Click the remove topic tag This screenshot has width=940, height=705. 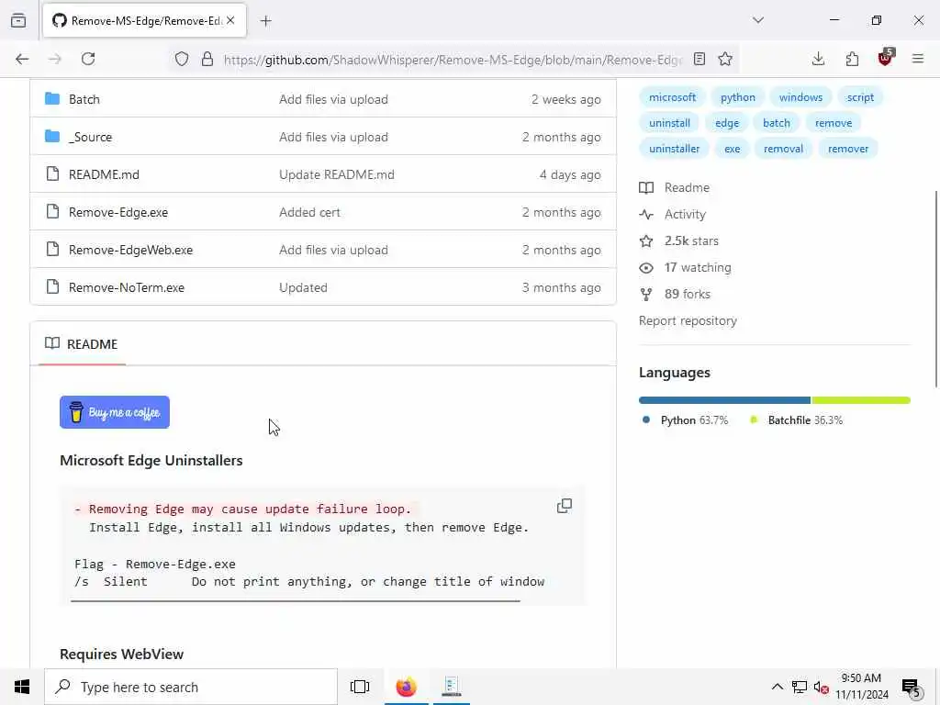(x=834, y=123)
